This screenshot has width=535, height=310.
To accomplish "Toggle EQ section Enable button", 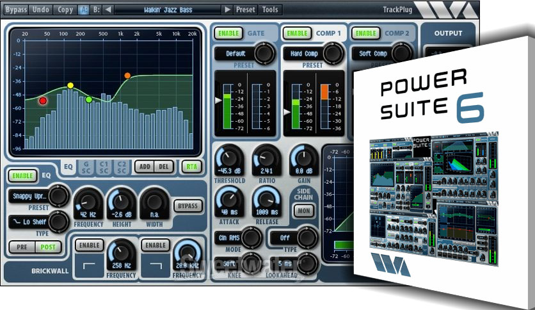I will (22, 176).
